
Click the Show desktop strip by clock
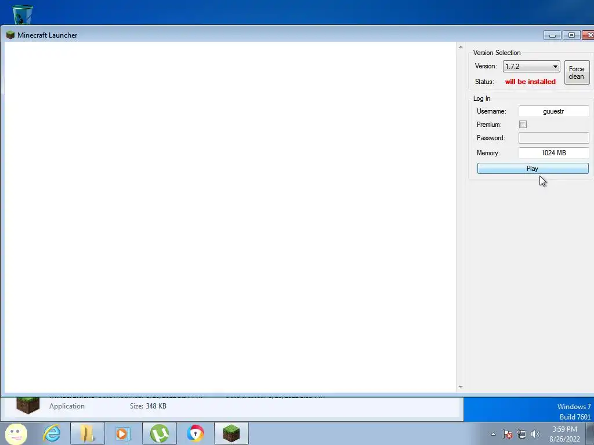(590, 433)
